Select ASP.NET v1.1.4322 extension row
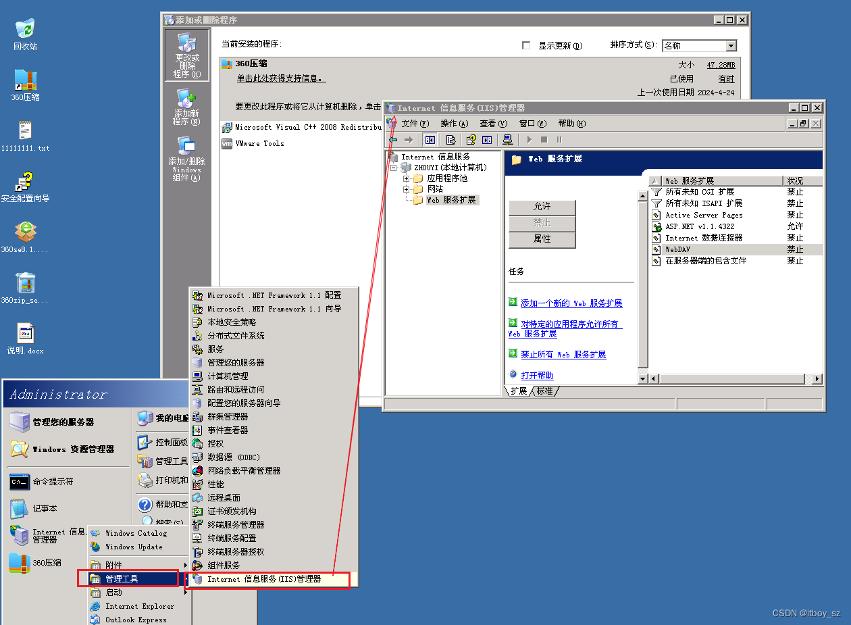The image size is (851, 625). [736, 226]
